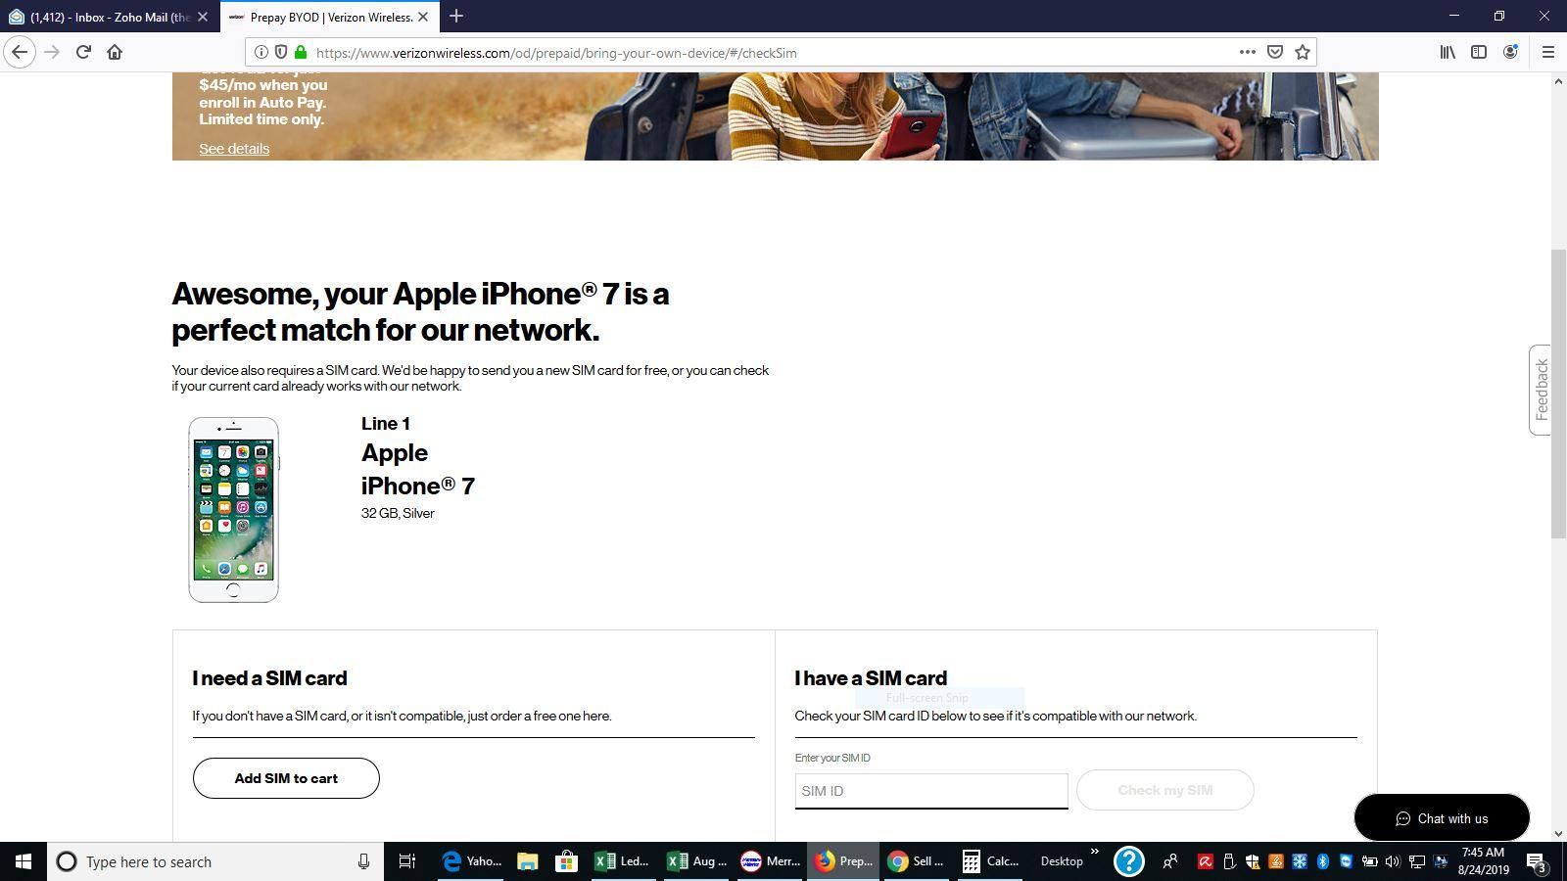Switch to Chrome Sell window on taskbar
This screenshot has height=881, width=1567.
pos(916,861)
